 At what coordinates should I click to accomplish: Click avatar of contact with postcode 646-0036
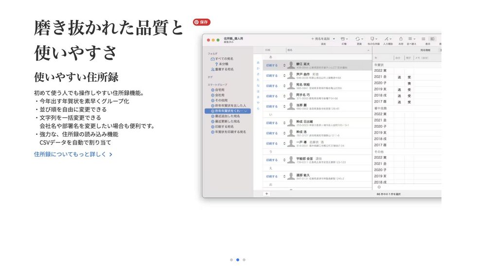(291, 75)
